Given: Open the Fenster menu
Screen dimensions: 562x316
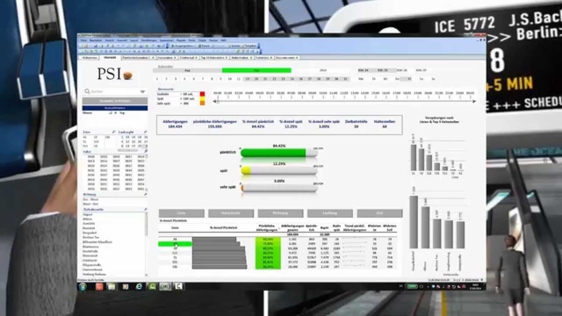Looking at the screenshot, I should [213, 40].
